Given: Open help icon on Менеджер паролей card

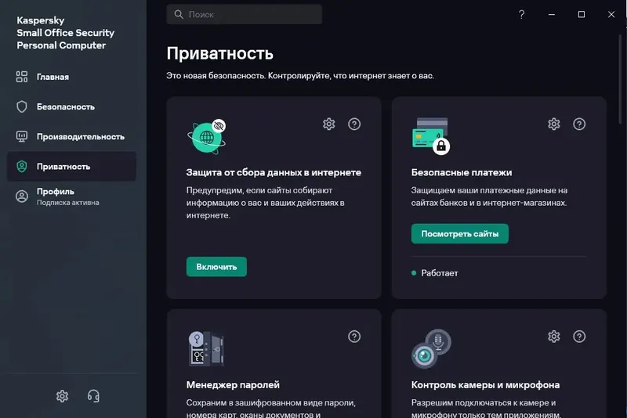Looking at the screenshot, I should coord(354,337).
